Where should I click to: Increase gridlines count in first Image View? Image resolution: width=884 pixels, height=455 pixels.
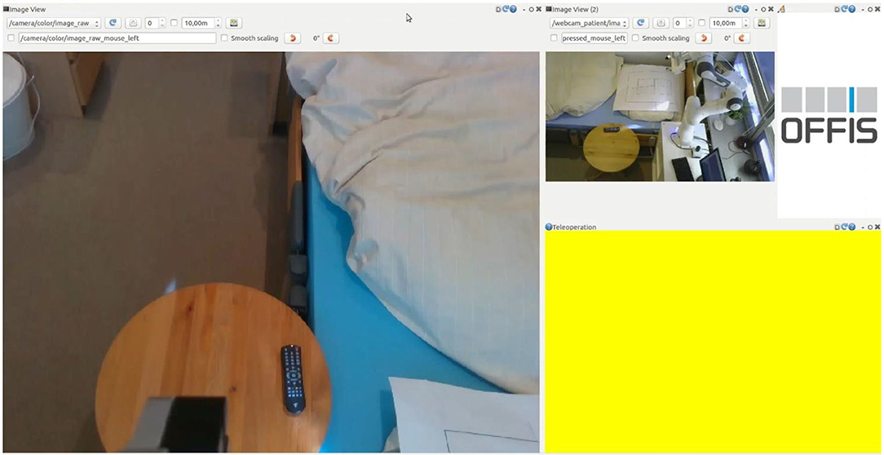(162, 20)
